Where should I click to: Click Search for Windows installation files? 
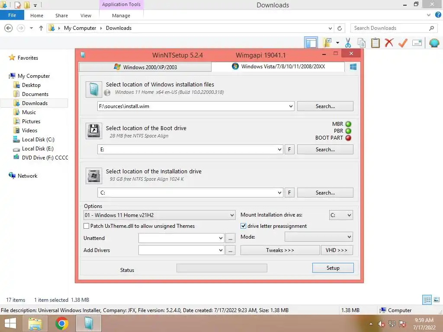[325, 106]
